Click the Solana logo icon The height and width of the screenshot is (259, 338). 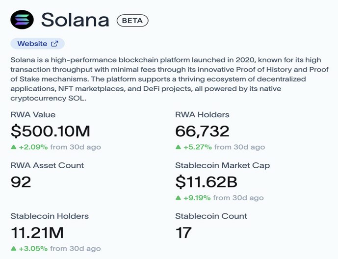pyautogui.click(x=22, y=20)
